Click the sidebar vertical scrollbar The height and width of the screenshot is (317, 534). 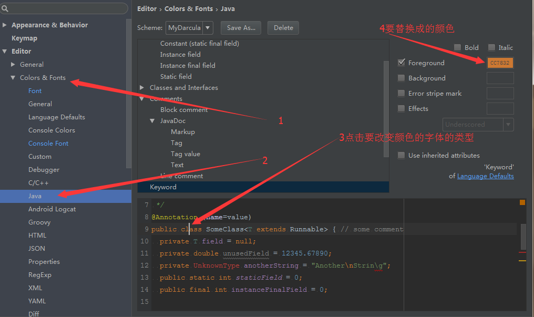click(128, 94)
